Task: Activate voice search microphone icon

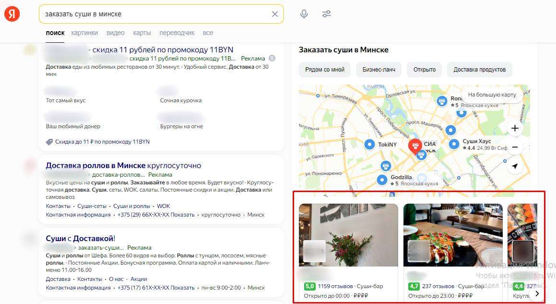Action: coord(304,14)
